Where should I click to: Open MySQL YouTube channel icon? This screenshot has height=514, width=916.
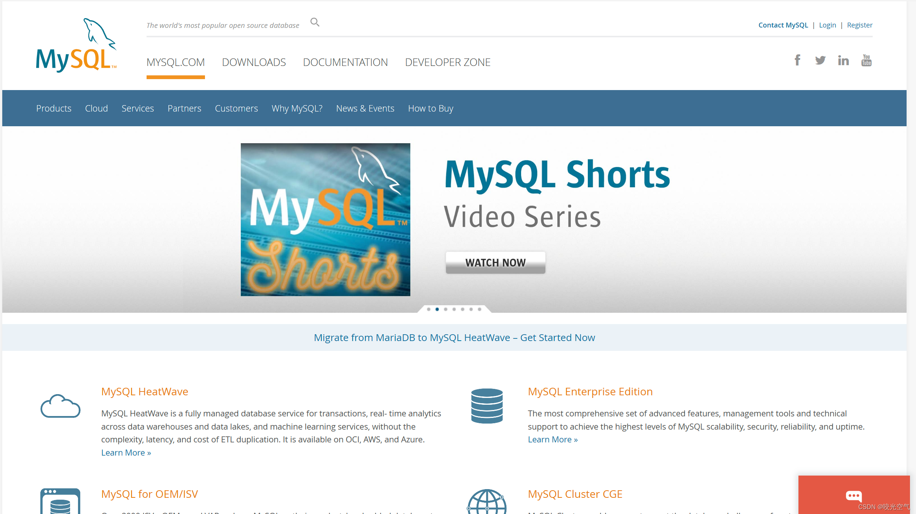866,60
